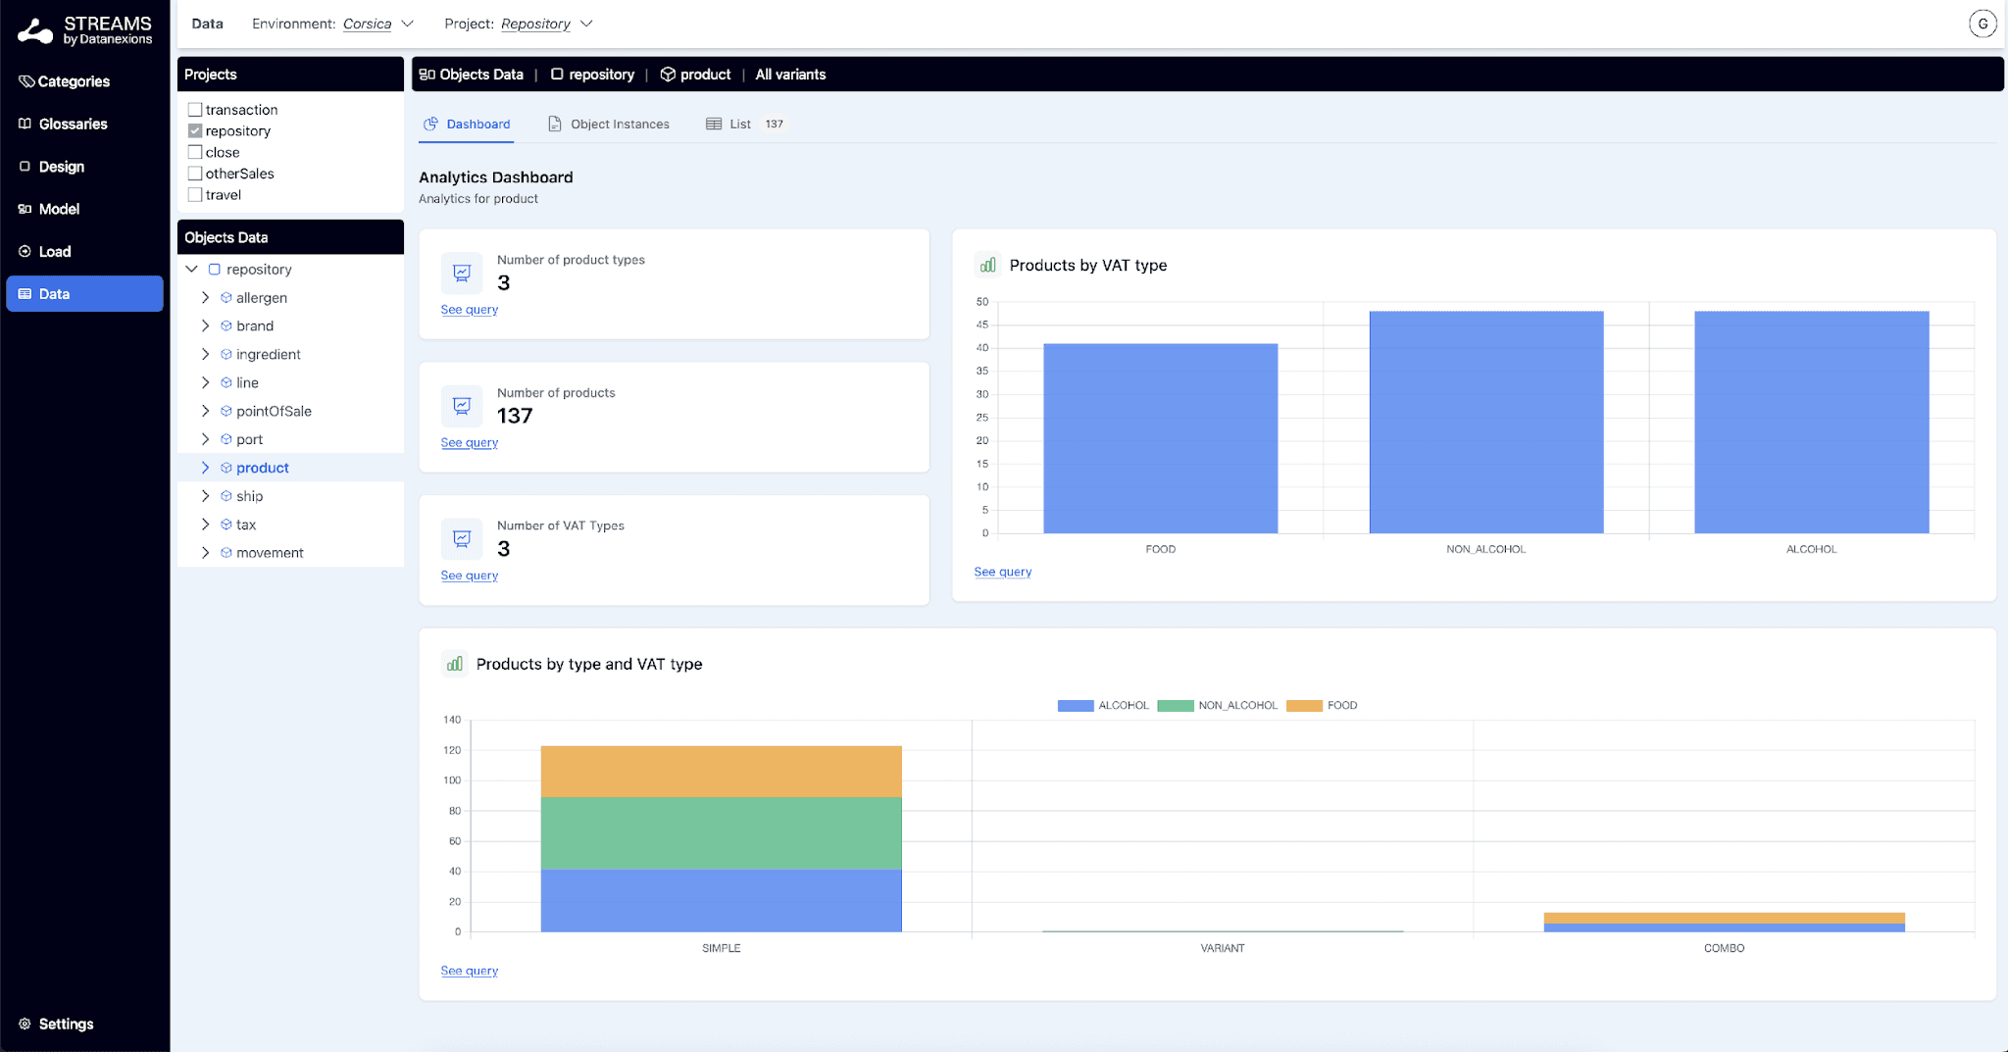Collapse the repository tree node
The width and height of the screenshot is (2008, 1052).
pos(192,269)
